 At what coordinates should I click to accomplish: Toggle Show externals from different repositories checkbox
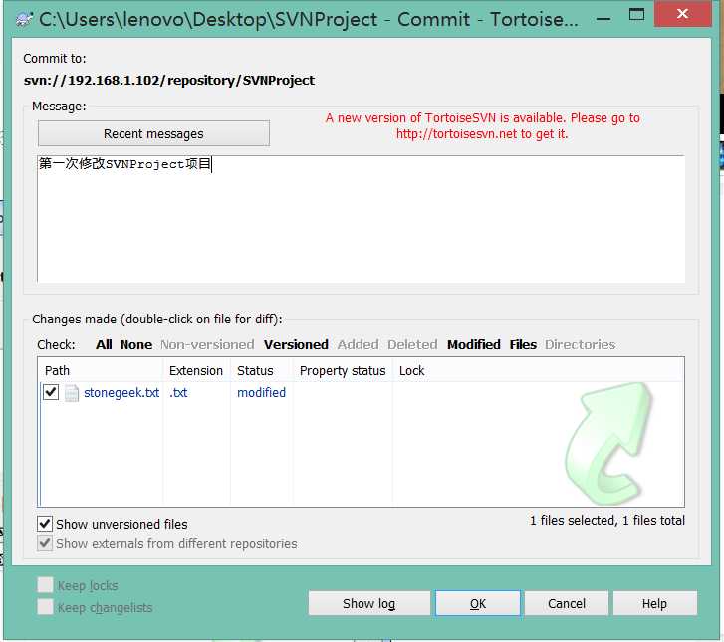pyautogui.click(x=45, y=543)
